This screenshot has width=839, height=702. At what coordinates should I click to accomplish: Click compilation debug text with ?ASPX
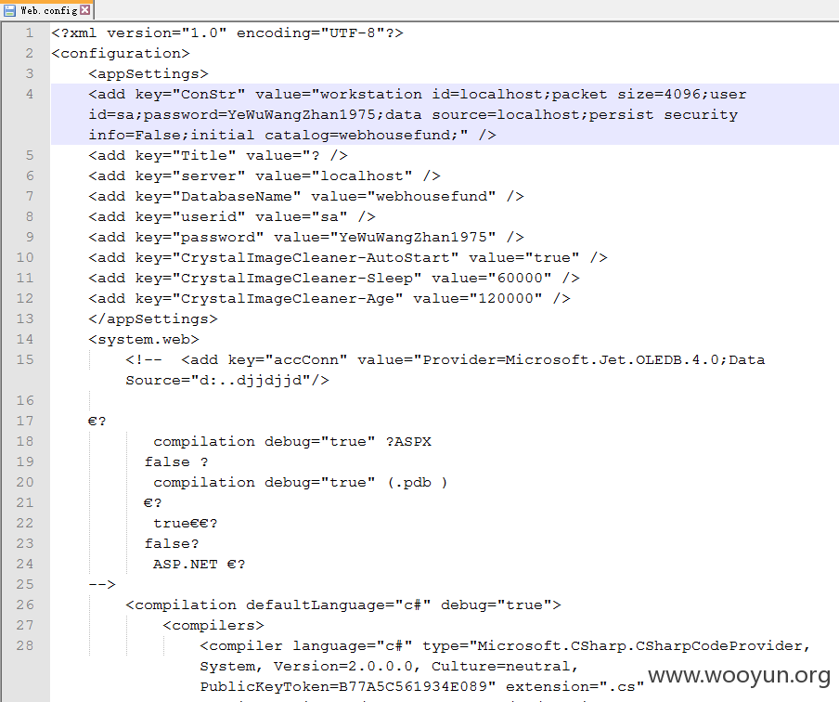(292, 442)
